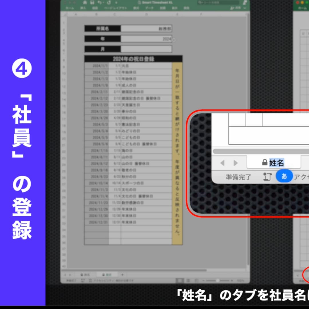Open the ホーム ribbon tab

pos(70,8)
